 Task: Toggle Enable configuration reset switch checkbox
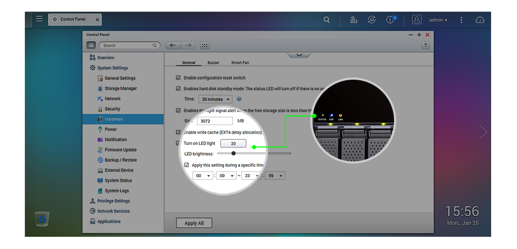[x=178, y=78]
